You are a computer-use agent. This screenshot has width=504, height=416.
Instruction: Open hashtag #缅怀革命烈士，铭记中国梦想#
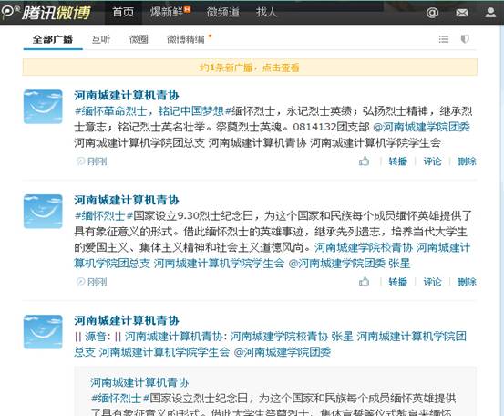153,111
